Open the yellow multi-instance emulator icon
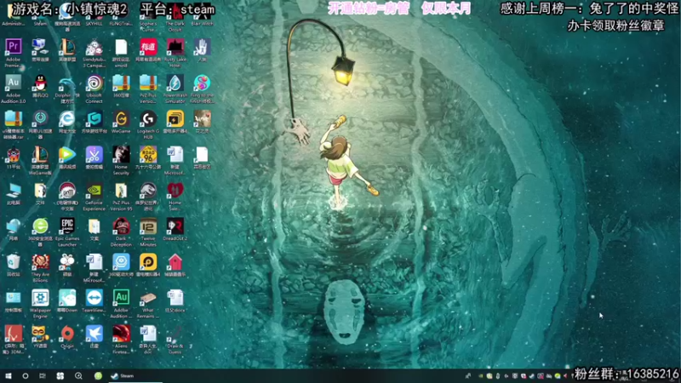681x383 pixels. (x=175, y=119)
